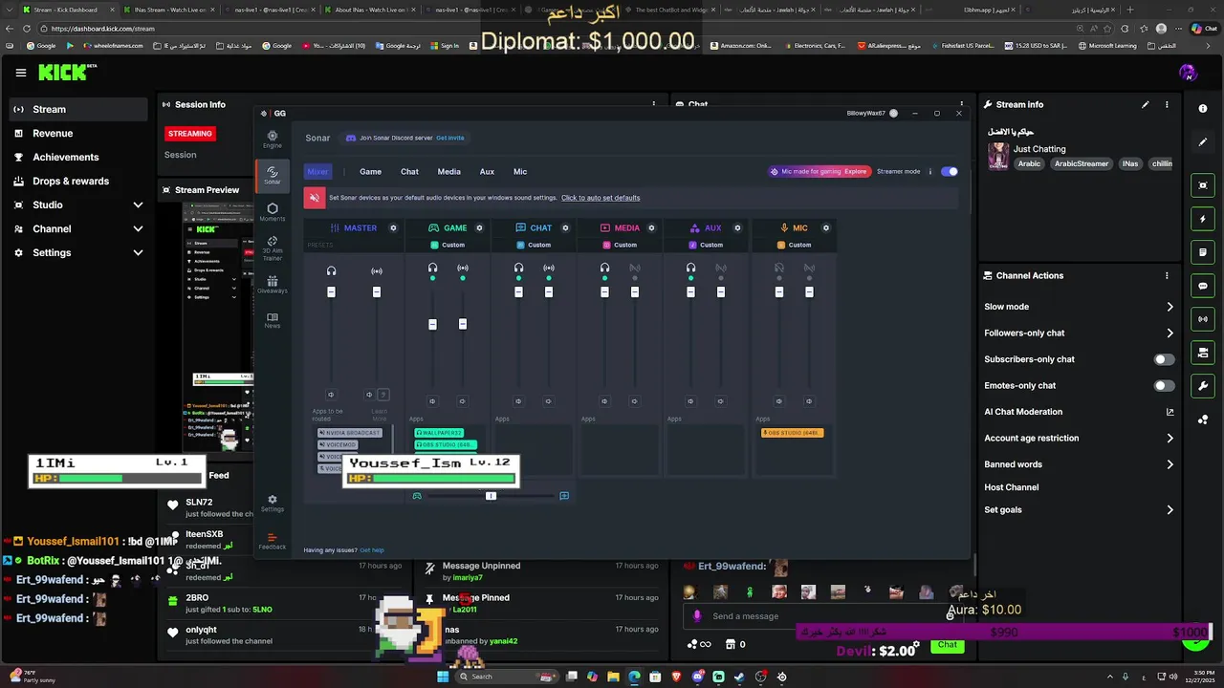The height and width of the screenshot is (688, 1224).
Task: Click Get invite Discord link
Action: 449,138
